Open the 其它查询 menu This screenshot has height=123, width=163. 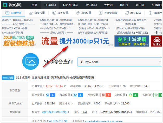tap(91, 5)
